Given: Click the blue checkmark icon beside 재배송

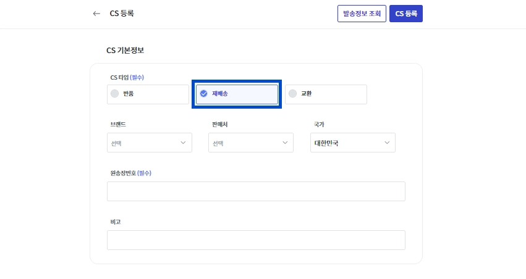Looking at the screenshot, I should (203, 94).
